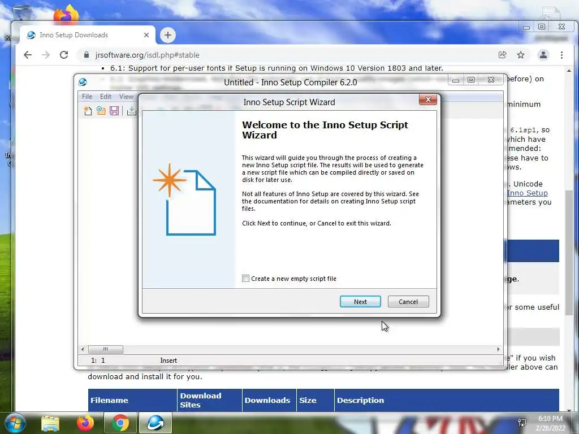Select the Inno Setup Downloads tab
579x434 pixels.
coord(88,35)
